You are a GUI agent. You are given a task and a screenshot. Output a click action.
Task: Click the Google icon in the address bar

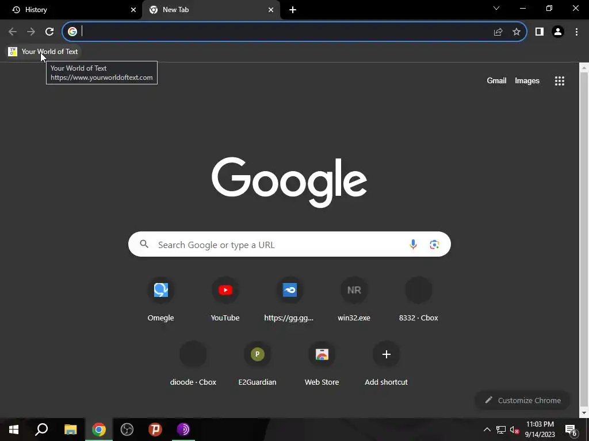pos(72,32)
